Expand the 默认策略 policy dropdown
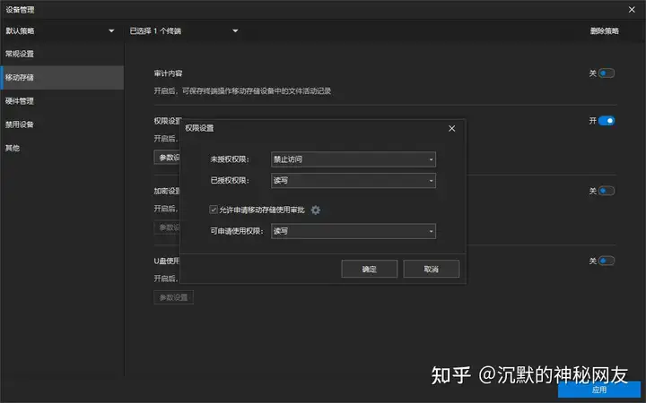Viewport: 646px width, 403px height. pyautogui.click(x=60, y=30)
